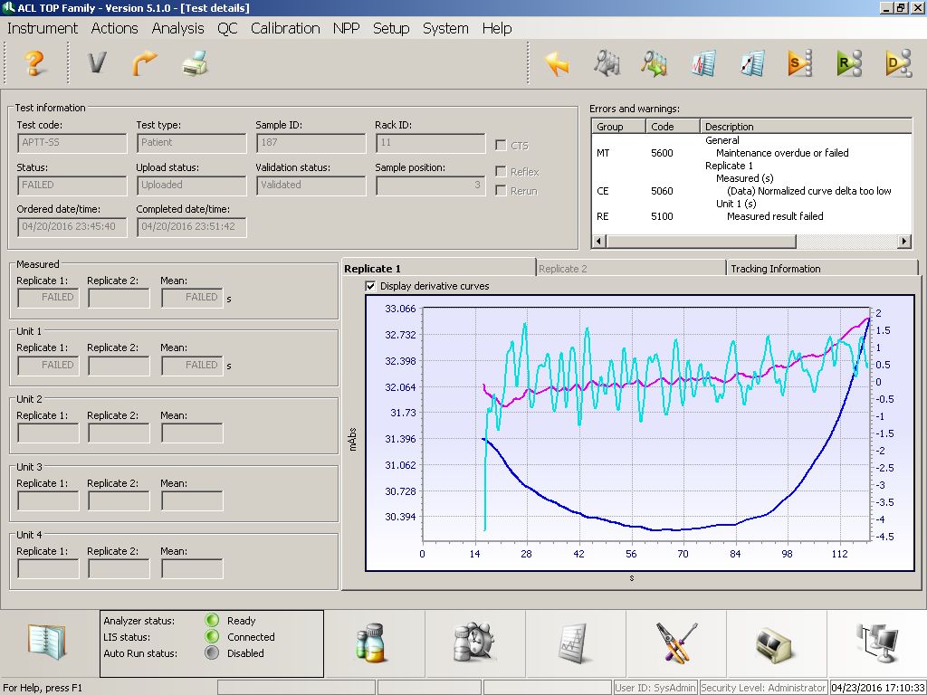927x695 pixels.
Task: Open the Analysis menu
Action: point(177,28)
